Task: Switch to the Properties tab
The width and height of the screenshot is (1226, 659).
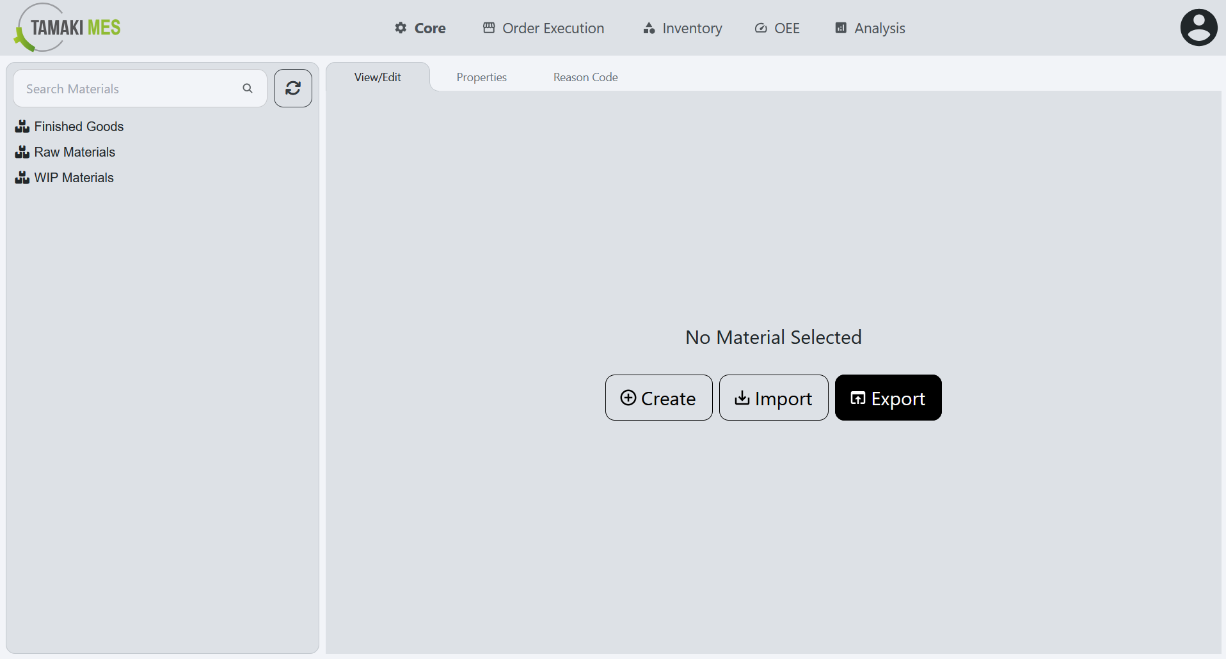Action: 481,77
